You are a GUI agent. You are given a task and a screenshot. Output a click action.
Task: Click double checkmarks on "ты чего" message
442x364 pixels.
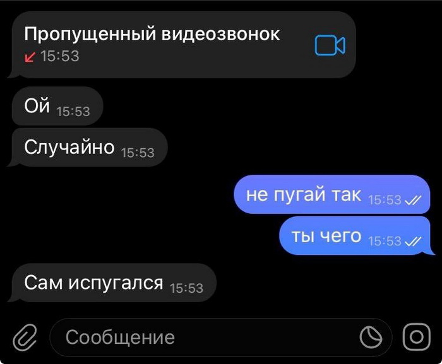[413, 242]
